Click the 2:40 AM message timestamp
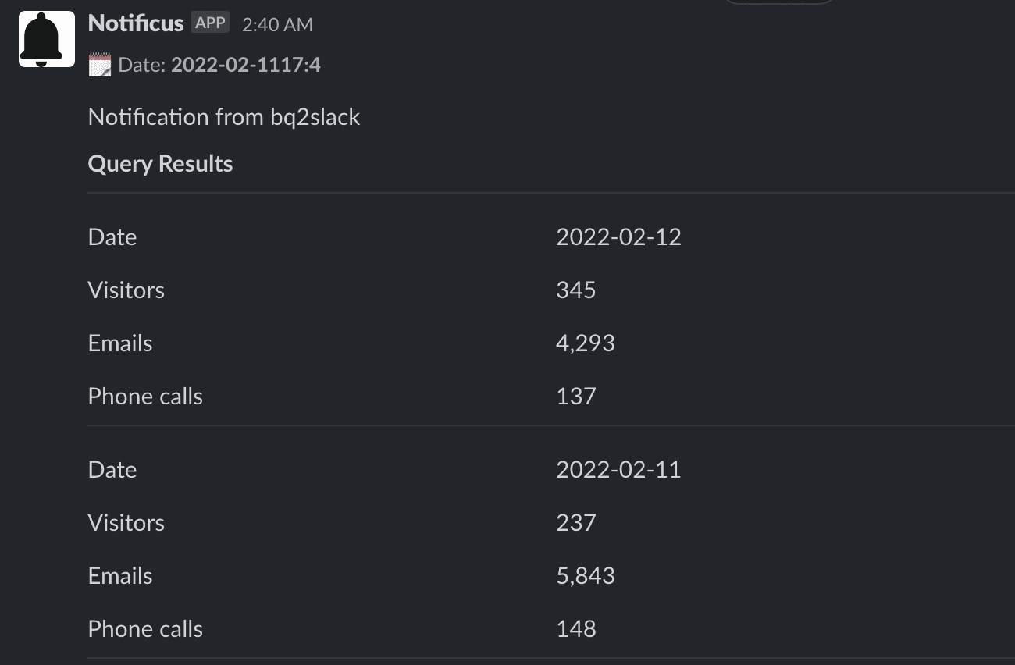The height and width of the screenshot is (665, 1015). [277, 25]
